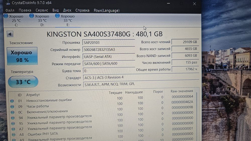
Task: Click the blue health circle for drive D:
Action: coord(32,16)
